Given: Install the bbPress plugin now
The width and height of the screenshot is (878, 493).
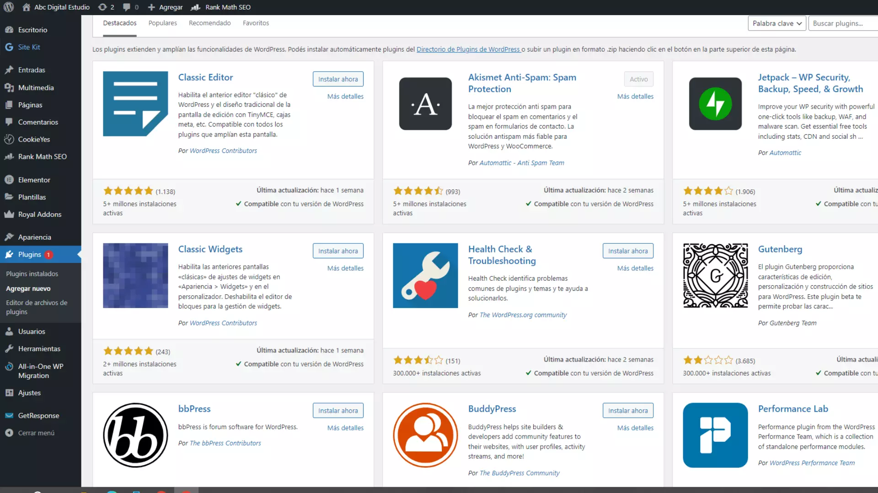Looking at the screenshot, I should tap(338, 411).
